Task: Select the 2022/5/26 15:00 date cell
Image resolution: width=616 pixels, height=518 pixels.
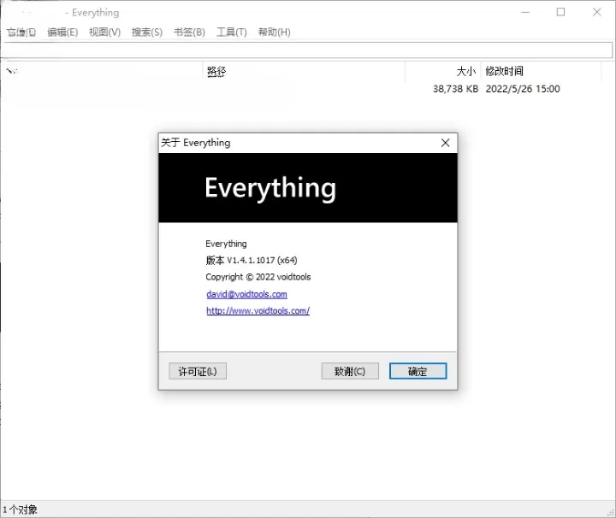Action: point(523,89)
